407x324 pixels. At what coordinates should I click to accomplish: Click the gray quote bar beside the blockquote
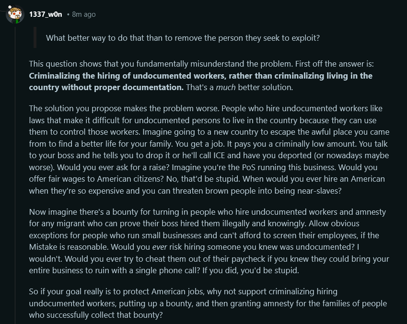click(35, 38)
